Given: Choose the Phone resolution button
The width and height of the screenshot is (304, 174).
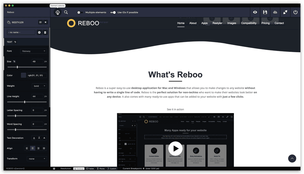Looking at the screenshot, I should [101, 169].
